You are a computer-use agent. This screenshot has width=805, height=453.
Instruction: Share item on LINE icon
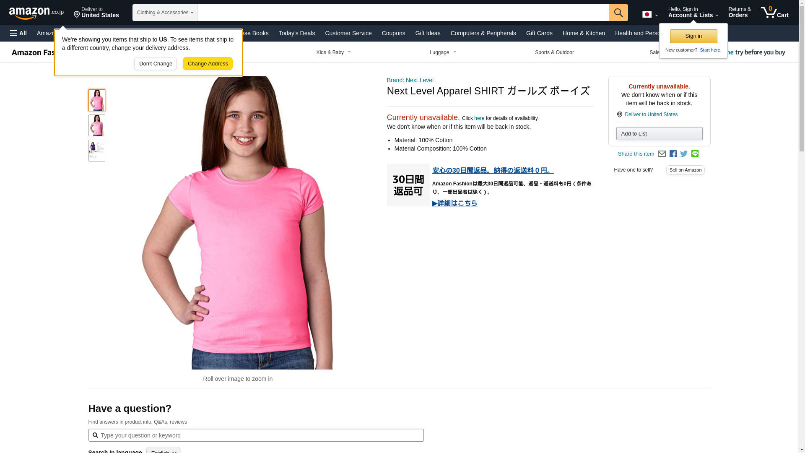point(695,154)
